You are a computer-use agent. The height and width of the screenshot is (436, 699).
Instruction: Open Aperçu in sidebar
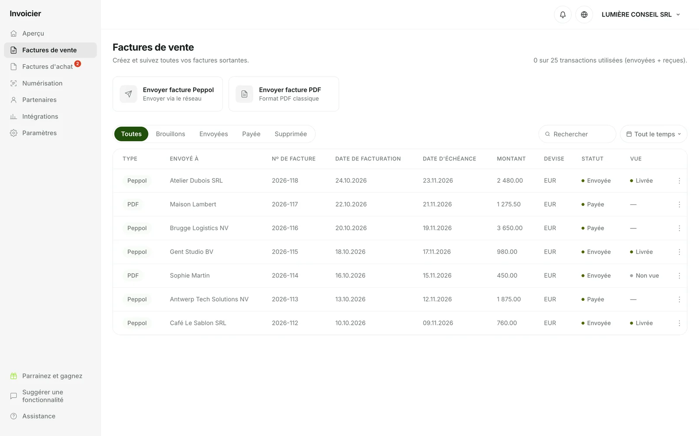pos(50,34)
